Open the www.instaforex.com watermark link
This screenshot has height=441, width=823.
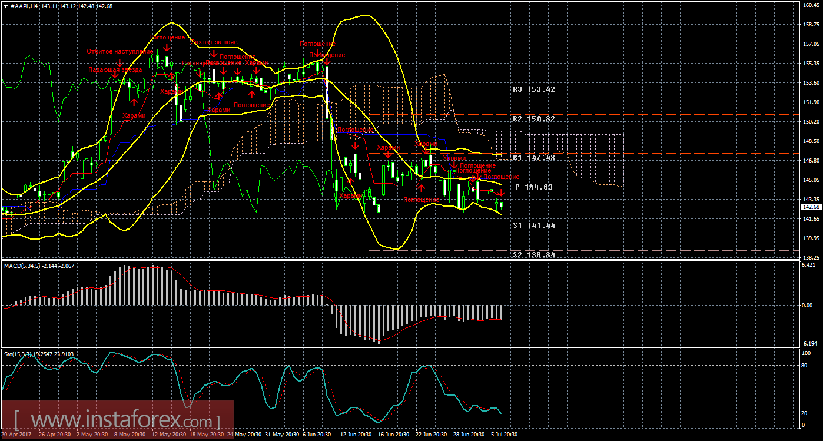point(118,421)
